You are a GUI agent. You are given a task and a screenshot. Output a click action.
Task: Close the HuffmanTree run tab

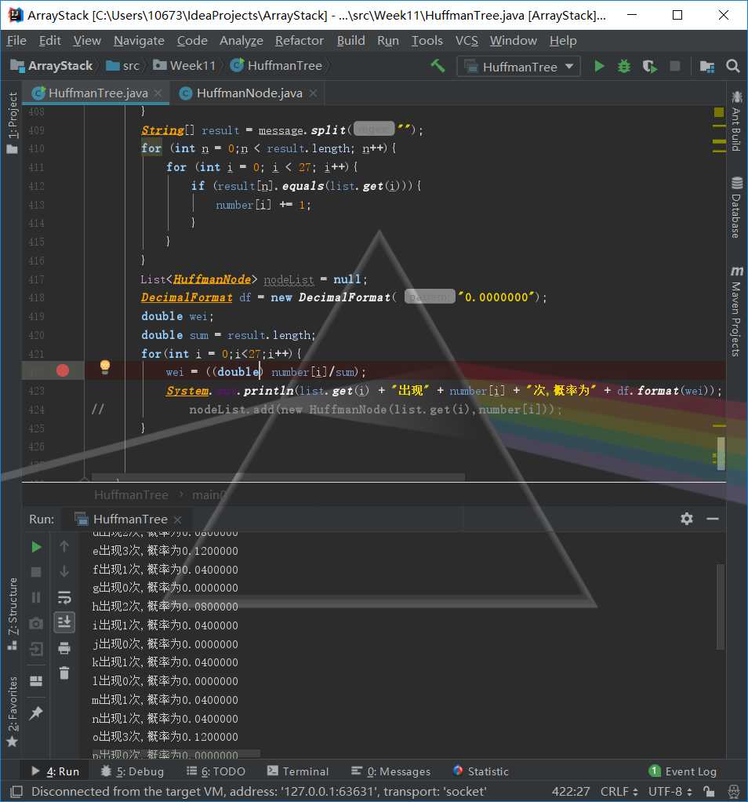(x=177, y=519)
